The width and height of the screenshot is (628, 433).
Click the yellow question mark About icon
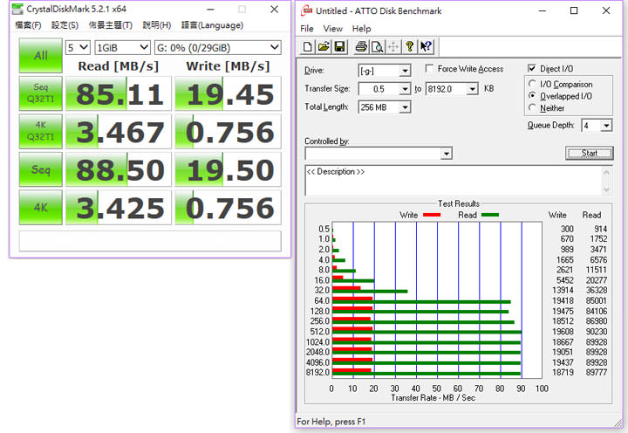click(410, 46)
